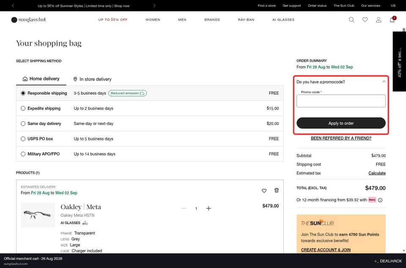
Task: Select Expedite shipping radio button
Action: [23, 108]
